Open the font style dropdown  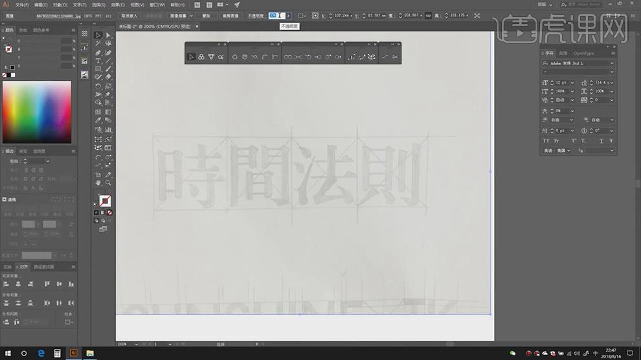tap(612, 72)
